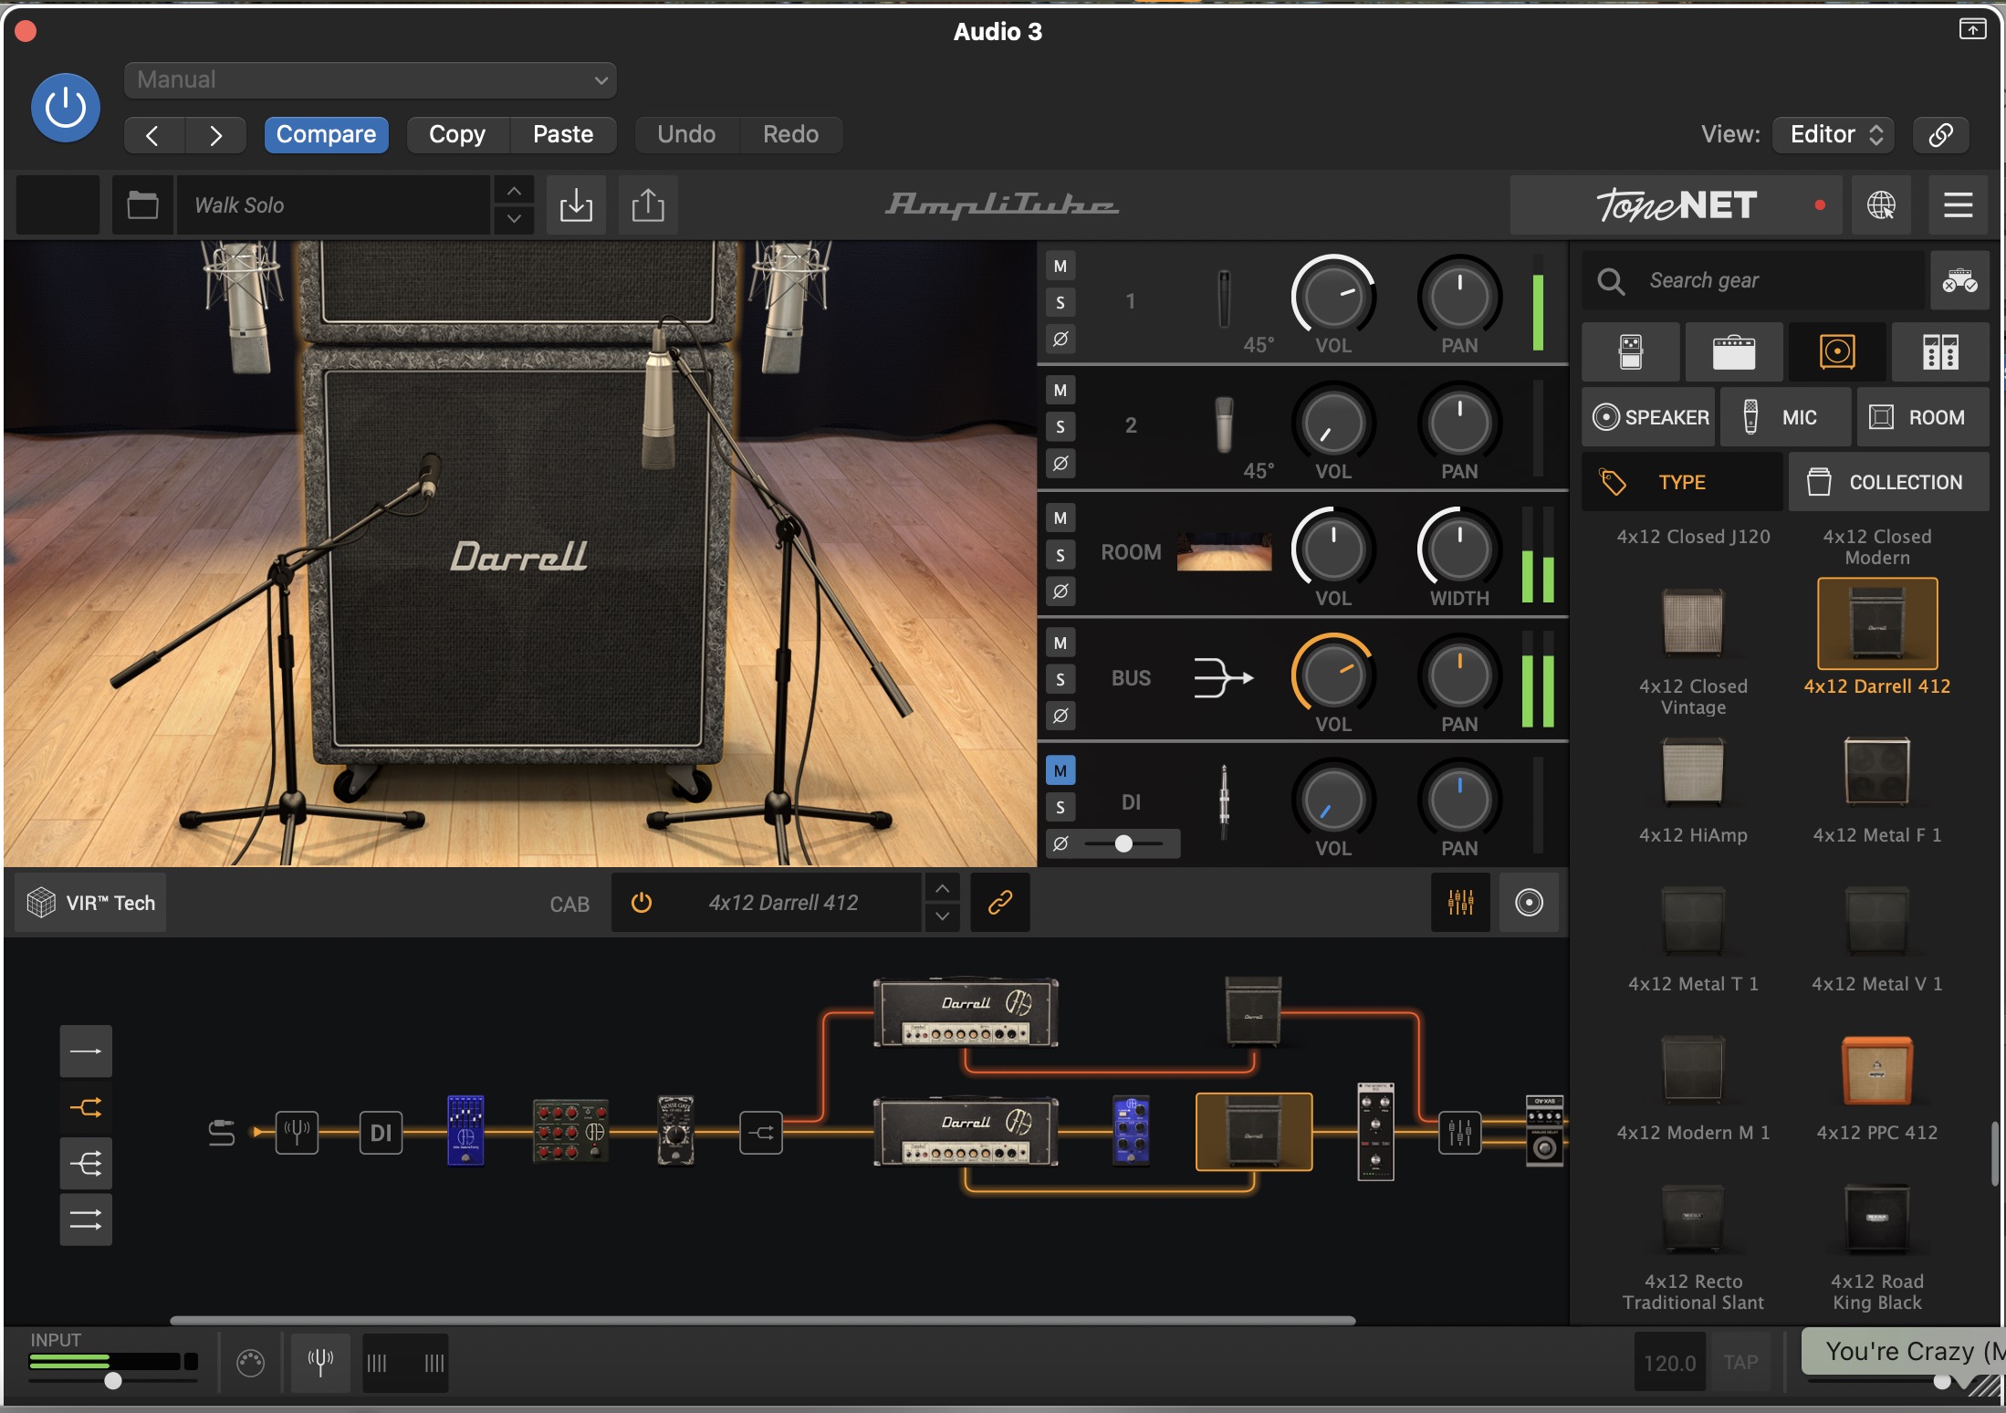Switch to the TYPE filter tab

point(1682,482)
